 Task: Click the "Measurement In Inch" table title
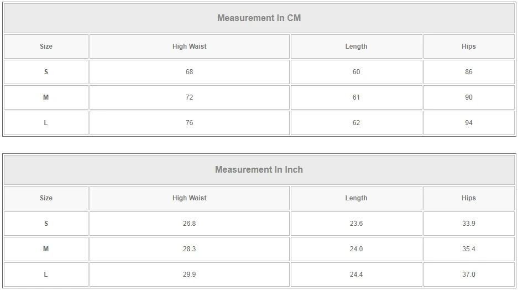pyautogui.click(x=259, y=169)
